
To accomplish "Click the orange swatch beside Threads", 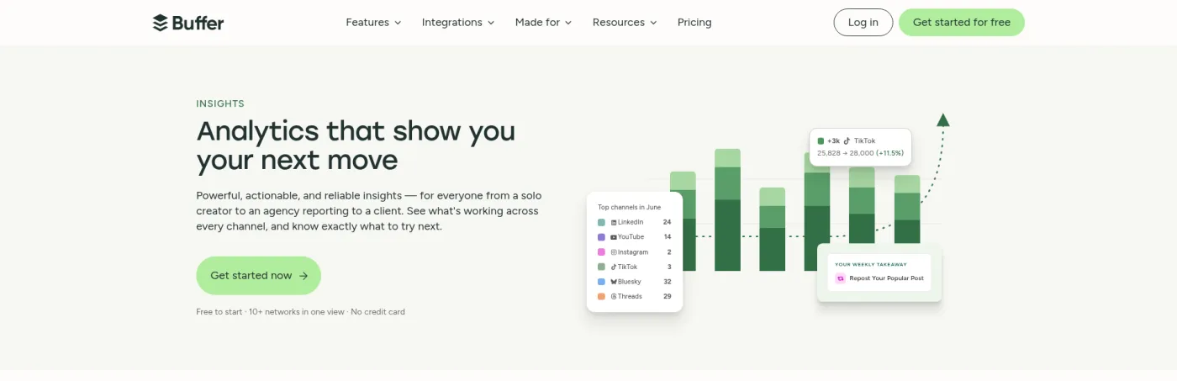I will [x=601, y=297].
